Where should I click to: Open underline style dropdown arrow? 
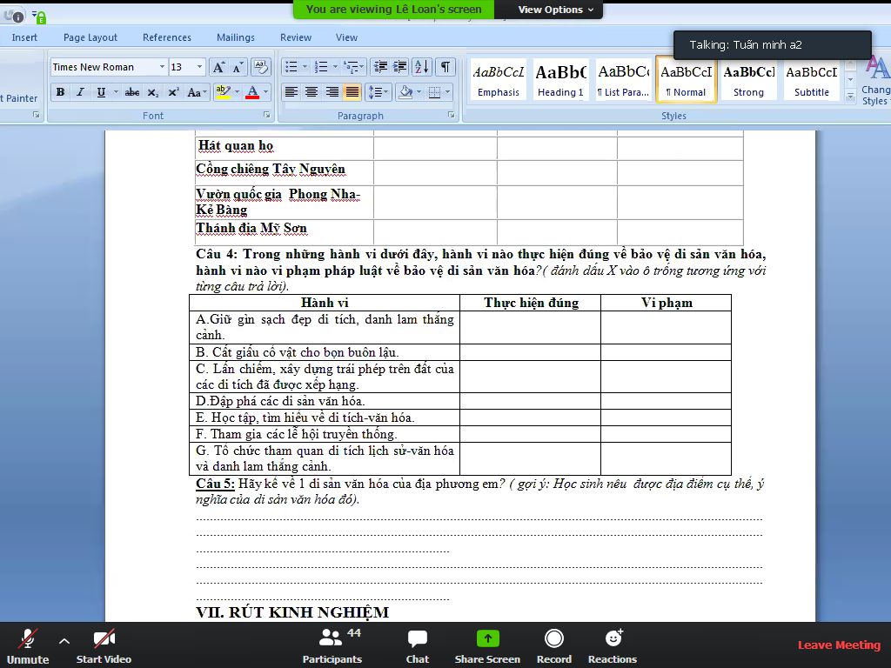(x=116, y=92)
